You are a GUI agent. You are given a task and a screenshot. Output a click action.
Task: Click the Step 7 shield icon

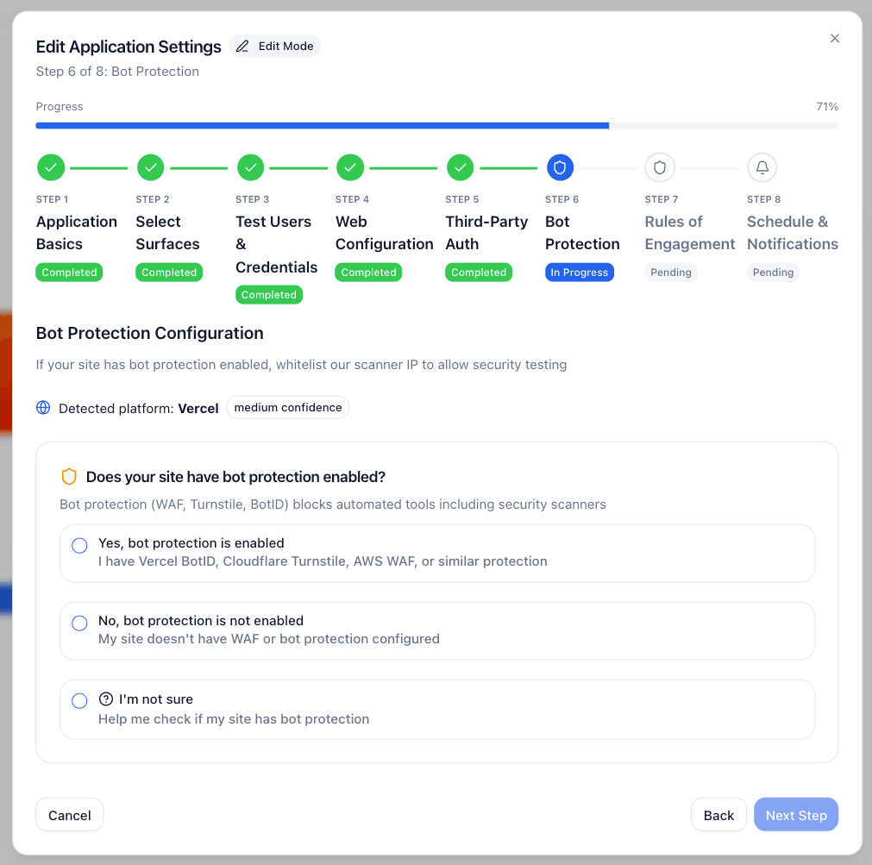(660, 167)
